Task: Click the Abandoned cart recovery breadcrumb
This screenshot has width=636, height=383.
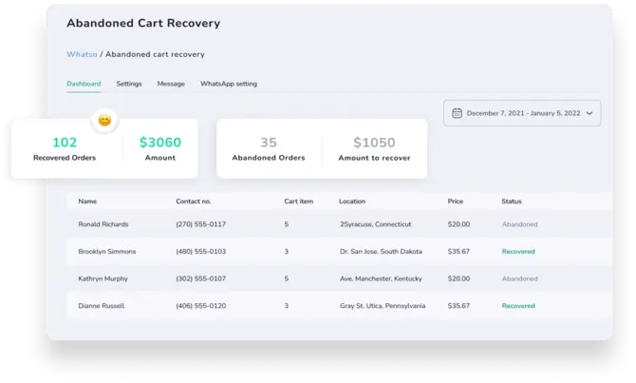Action: (x=155, y=54)
